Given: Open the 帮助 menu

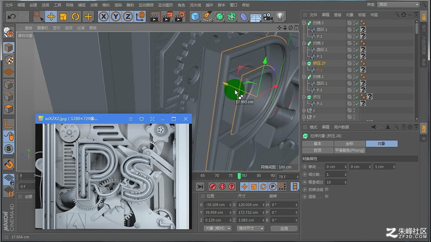Looking at the screenshot, I should [246, 5].
